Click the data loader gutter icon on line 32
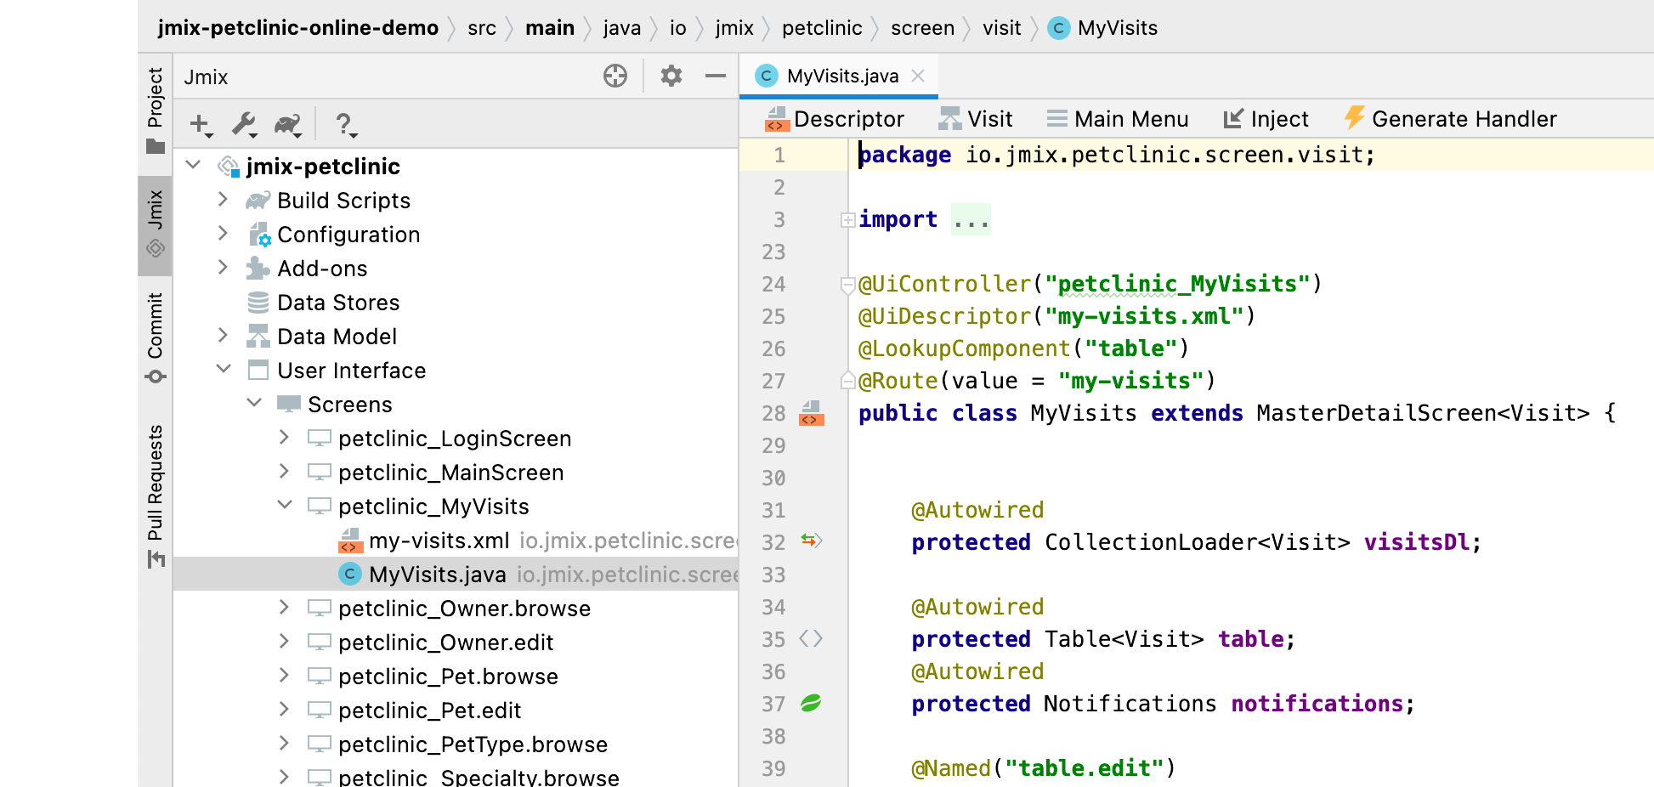The width and height of the screenshot is (1654, 787). point(811,541)
